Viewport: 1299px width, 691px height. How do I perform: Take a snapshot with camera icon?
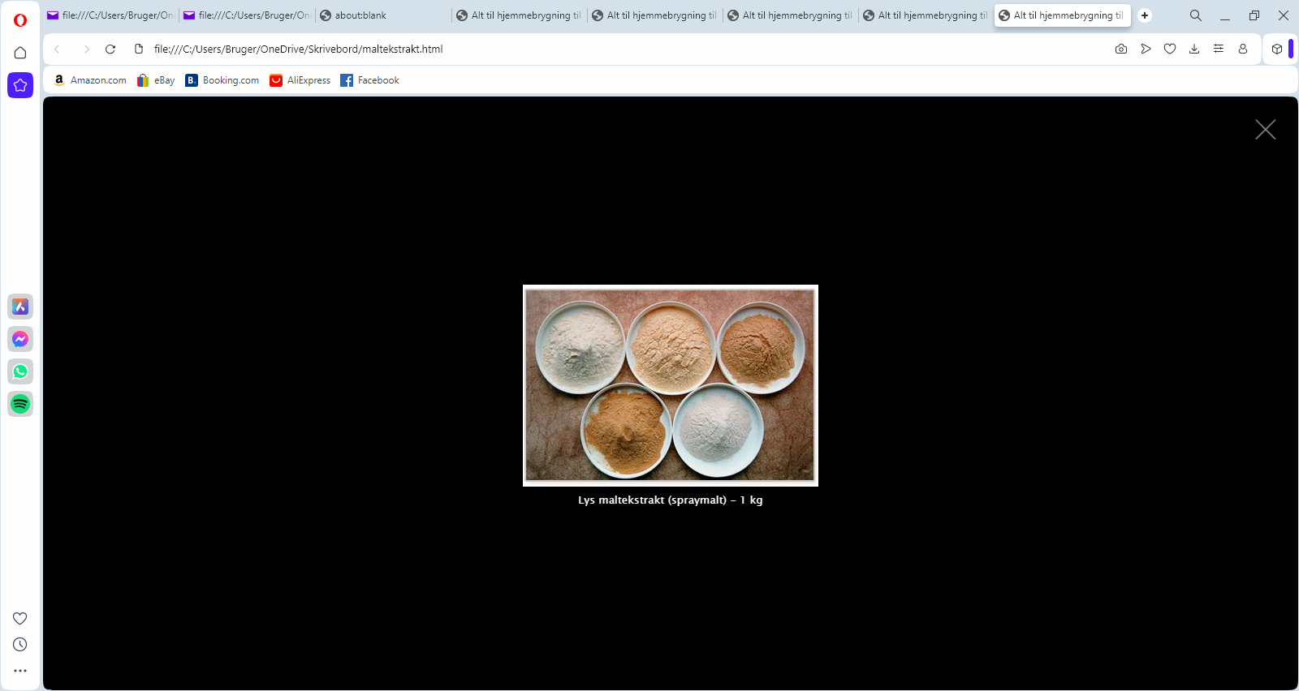(x=1121, y=49)
